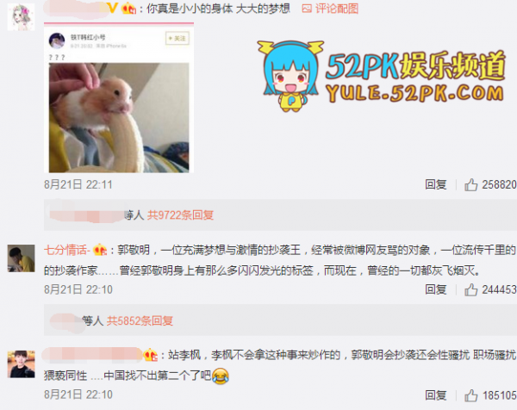Open avatar of first commenter
517x410 pixels.
pos(21,17)
